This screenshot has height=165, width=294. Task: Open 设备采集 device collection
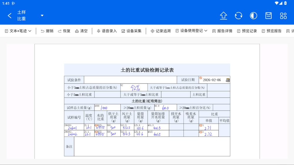click(x=131, y=31)
